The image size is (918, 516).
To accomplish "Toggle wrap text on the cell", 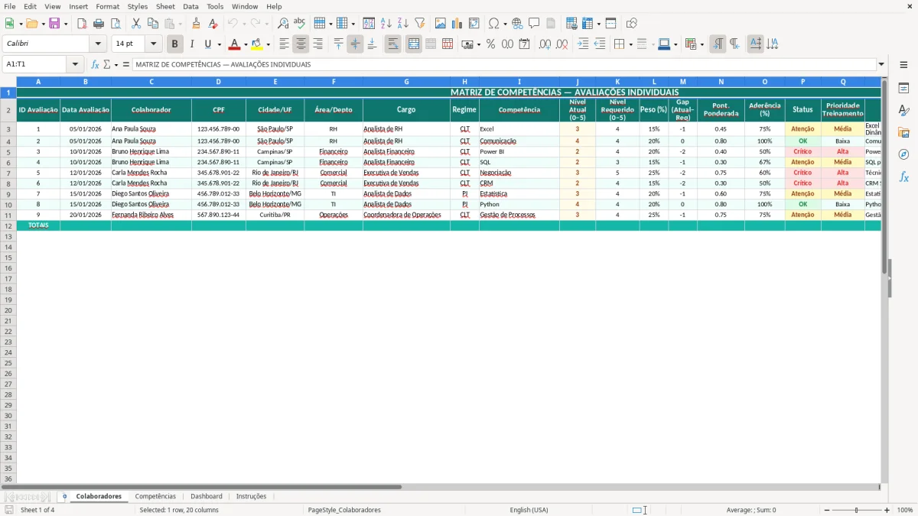I will click(392, 44).
